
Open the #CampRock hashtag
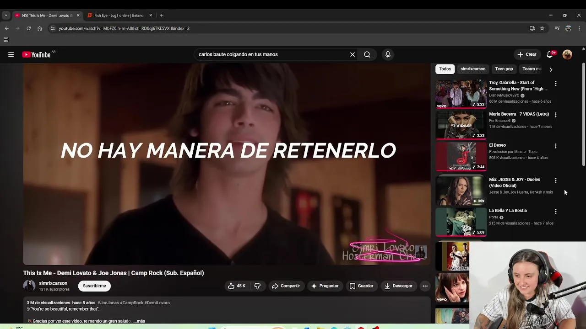(131, 303)
